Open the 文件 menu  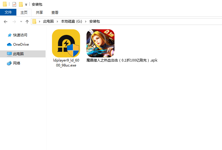point(8,12)
